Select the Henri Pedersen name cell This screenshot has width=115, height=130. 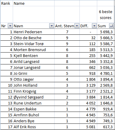coord(33,32)
